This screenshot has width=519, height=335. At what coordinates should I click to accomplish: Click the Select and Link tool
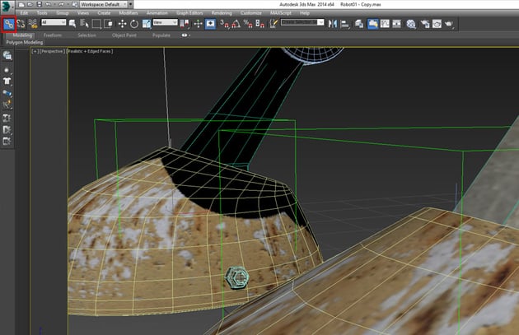click(8, 24)
